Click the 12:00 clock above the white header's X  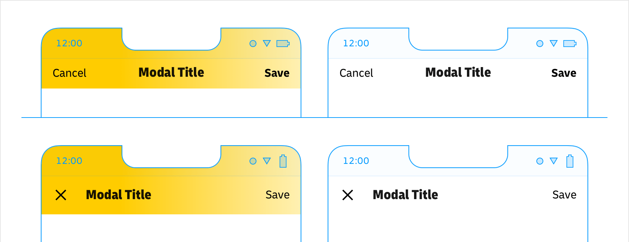pyautogui.click(x=356, y=161)
